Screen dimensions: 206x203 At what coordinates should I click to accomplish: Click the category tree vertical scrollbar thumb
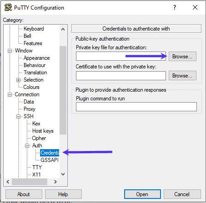(63, 90)
